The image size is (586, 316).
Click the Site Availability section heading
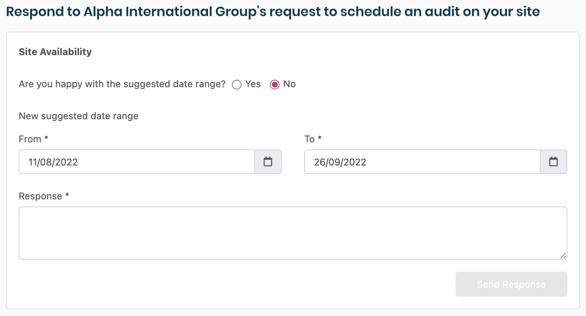55,52
